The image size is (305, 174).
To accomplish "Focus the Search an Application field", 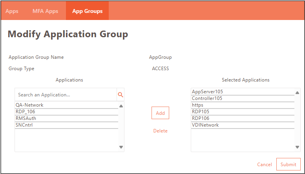I will 66,95.
